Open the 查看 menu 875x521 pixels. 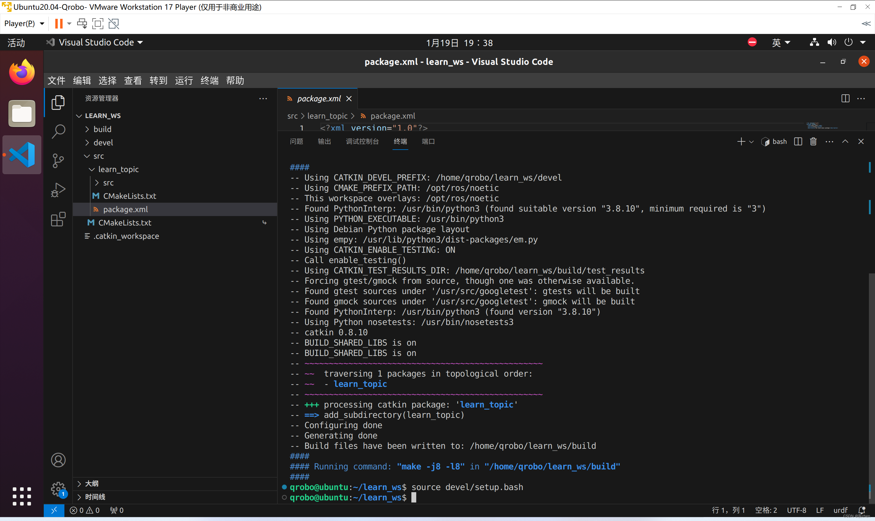coord(133,80)
